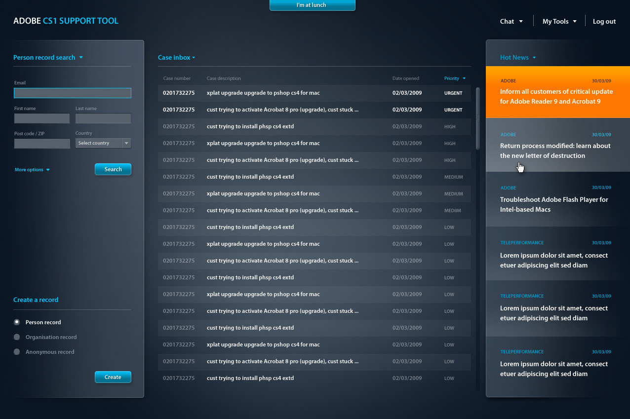This screenshot has width=630, height=419.
Task: Click the Adobe CS1 Support Tool logo
Action: pos(66,21)
